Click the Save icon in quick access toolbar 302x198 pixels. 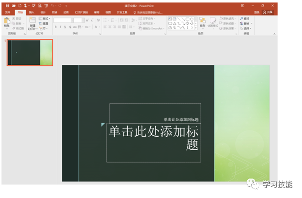(x=7, y=5)
